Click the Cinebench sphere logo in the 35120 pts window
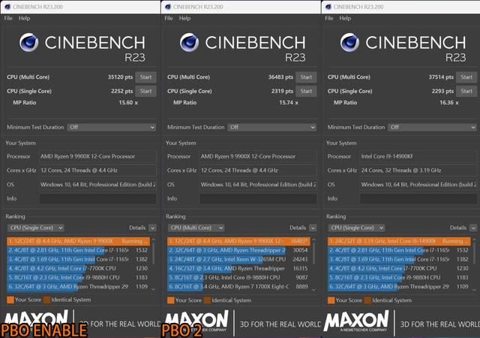Screen dimensions: 480x338 pos(29,44)
